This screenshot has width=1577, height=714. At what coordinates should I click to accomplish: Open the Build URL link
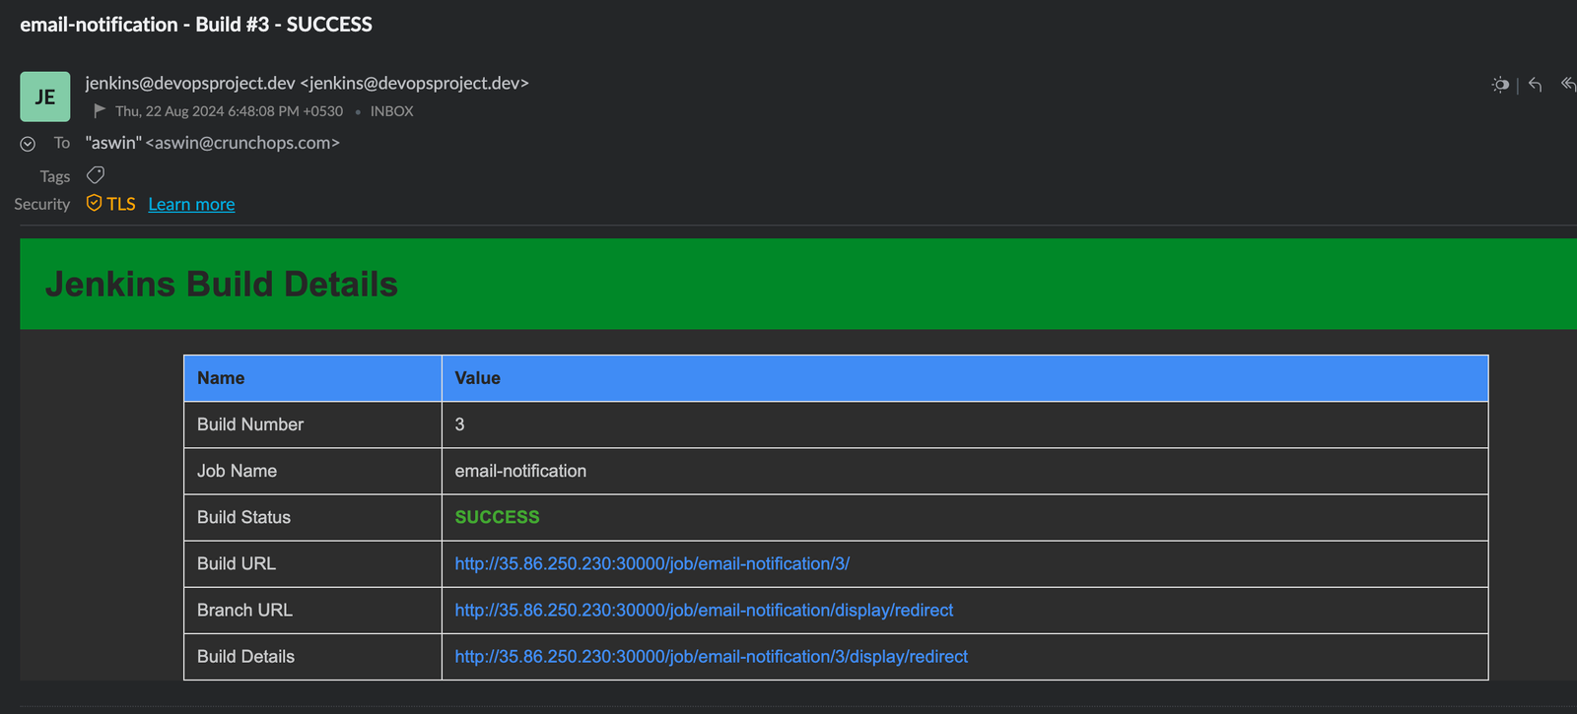[651, 563]
